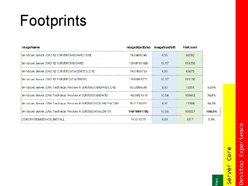Select file count "71904"

coord(190,103)
